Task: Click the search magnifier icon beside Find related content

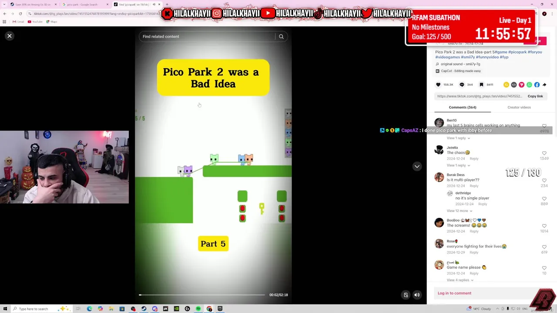Action: [x=281, y=37]
